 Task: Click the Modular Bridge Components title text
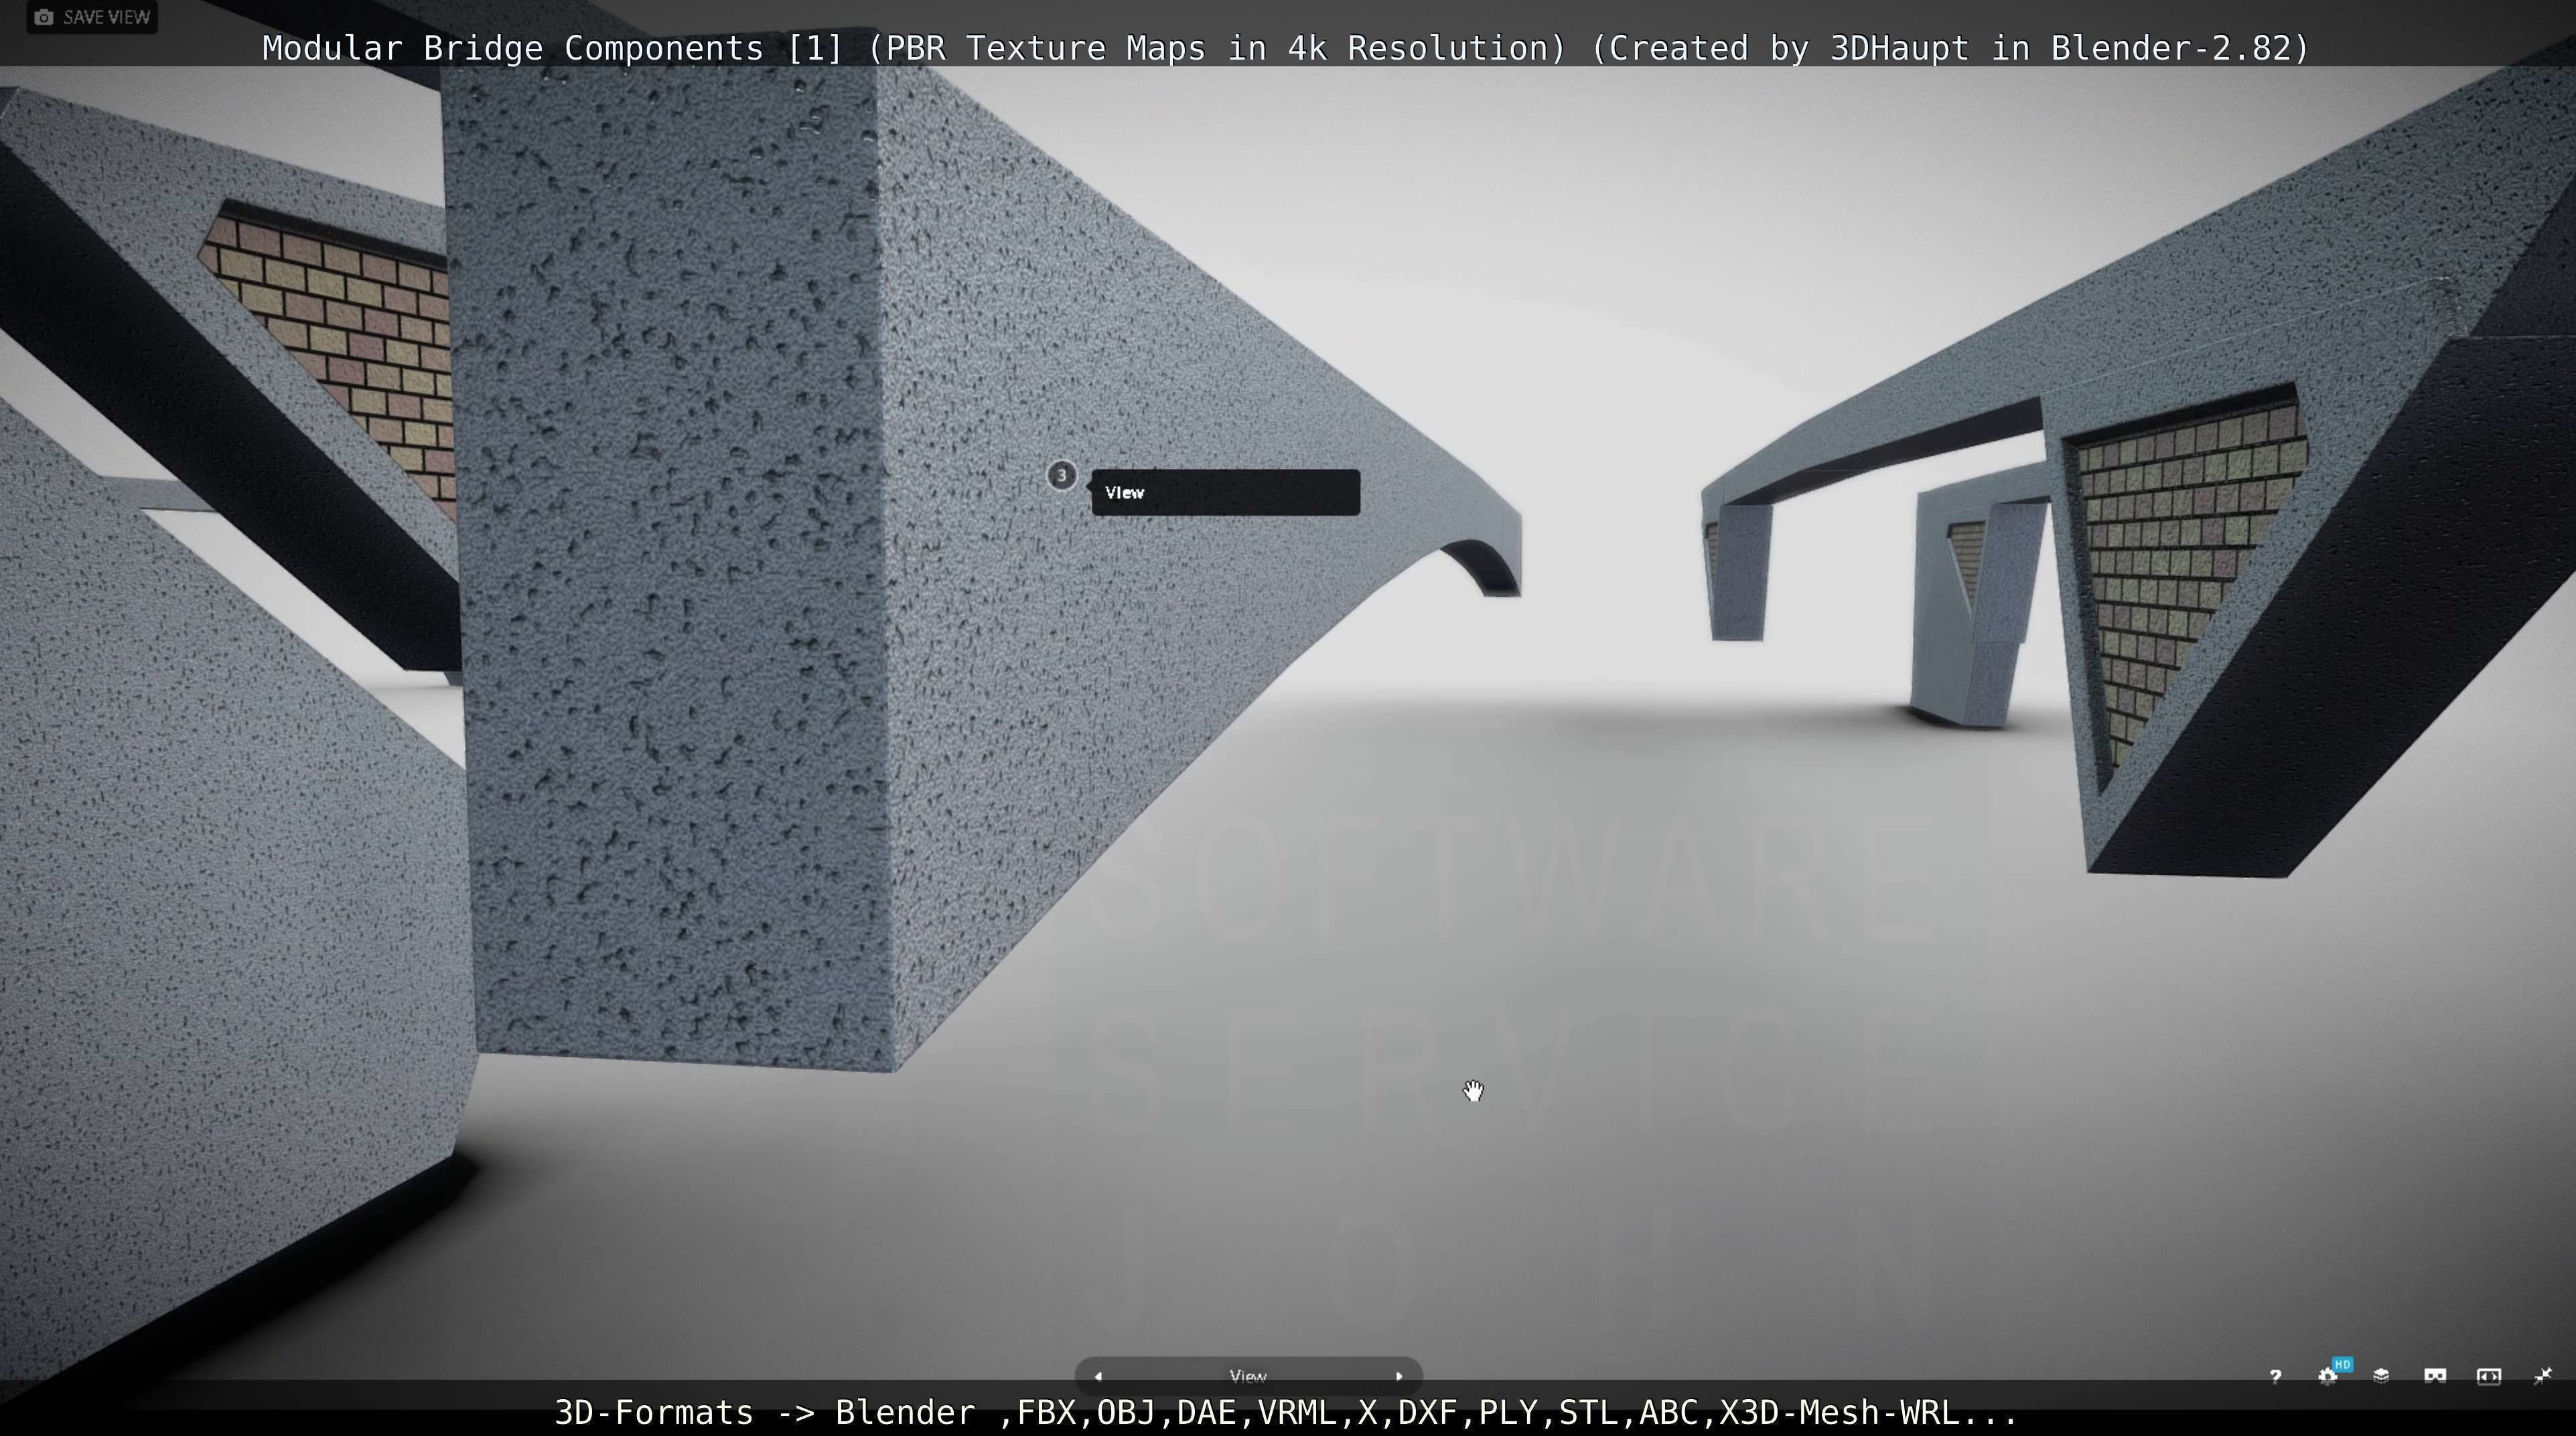1286,48
